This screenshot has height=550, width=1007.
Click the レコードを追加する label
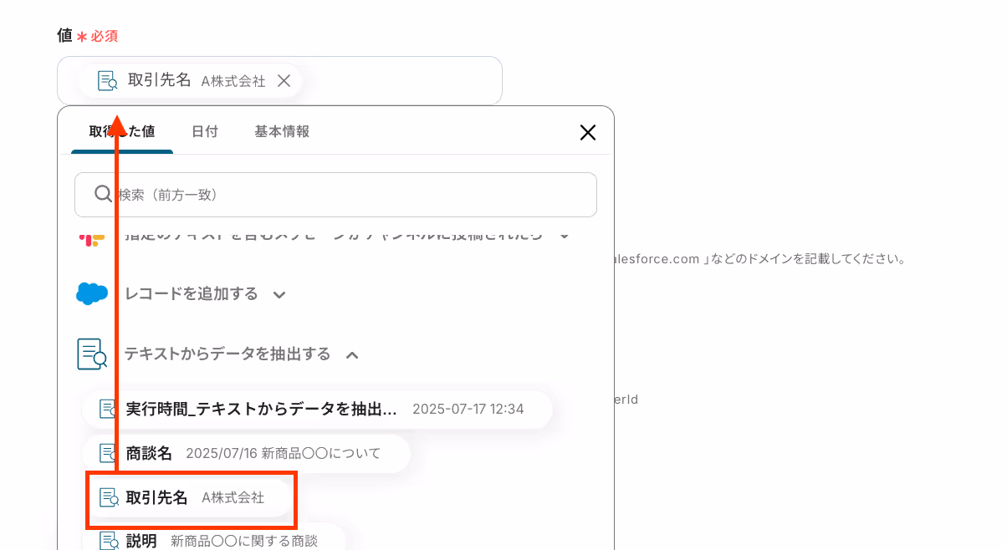click(191, 294)
